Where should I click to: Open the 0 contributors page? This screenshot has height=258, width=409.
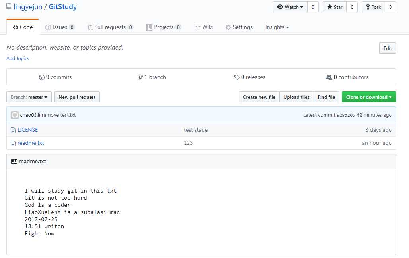[347, 77]
